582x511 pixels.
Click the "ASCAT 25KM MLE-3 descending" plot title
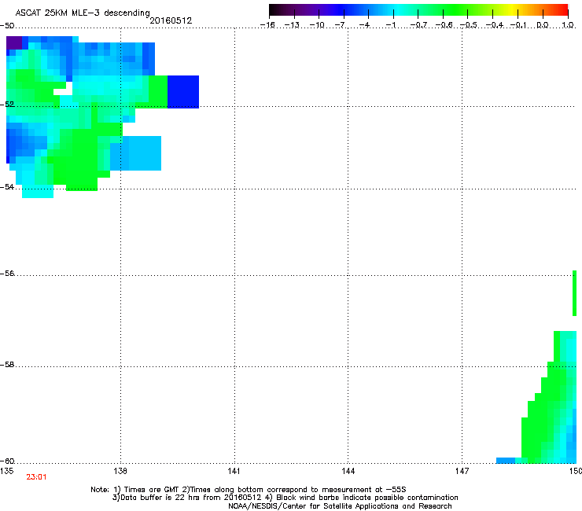tap(83, 13)
